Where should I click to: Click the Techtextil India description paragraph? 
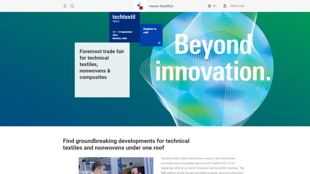click(203, 166)
